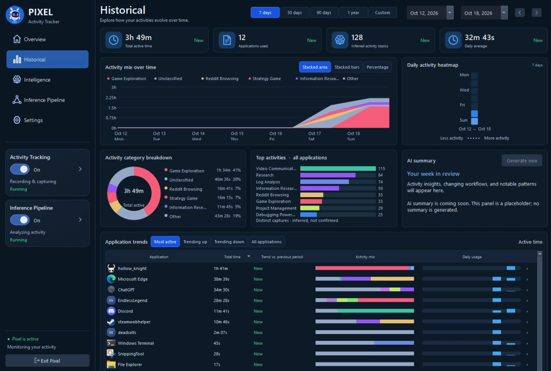Click the Microsoft Edge application icon
Screen dimensions: 551x371
[111, 279]
